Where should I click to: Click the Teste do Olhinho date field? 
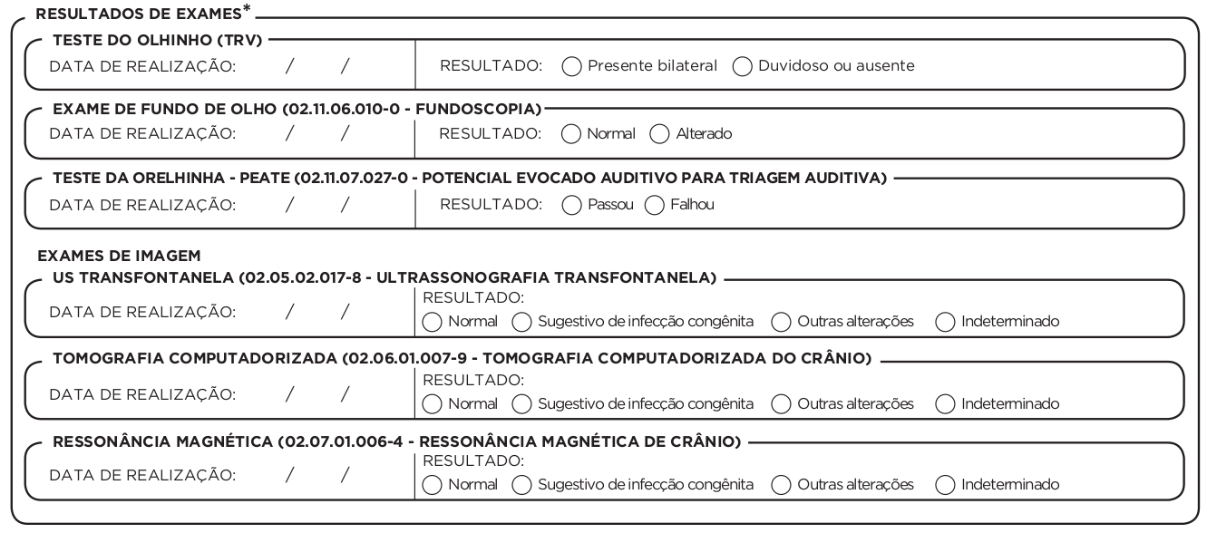click(317, 66)
